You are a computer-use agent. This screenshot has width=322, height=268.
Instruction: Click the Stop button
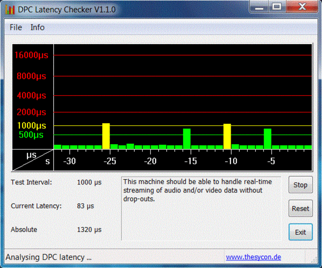click(x=301, y=185)
